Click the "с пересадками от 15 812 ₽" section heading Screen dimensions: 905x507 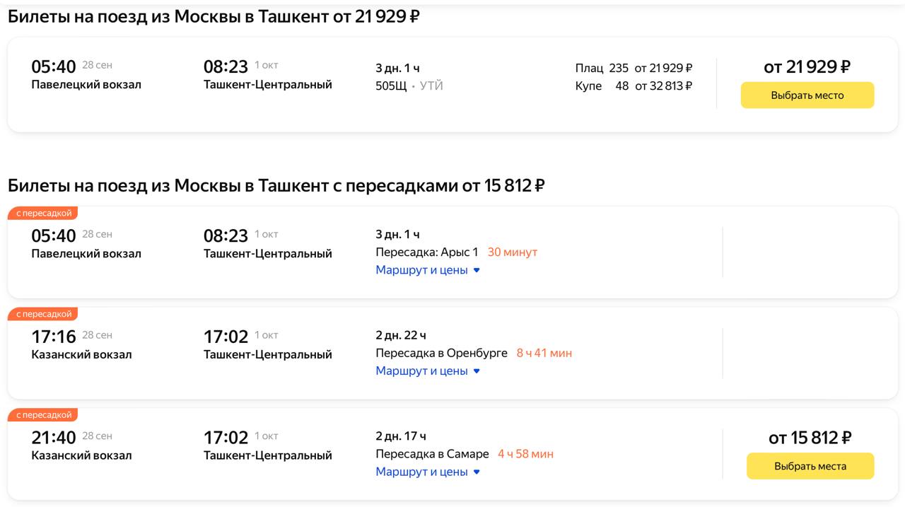tap(276, 186)
